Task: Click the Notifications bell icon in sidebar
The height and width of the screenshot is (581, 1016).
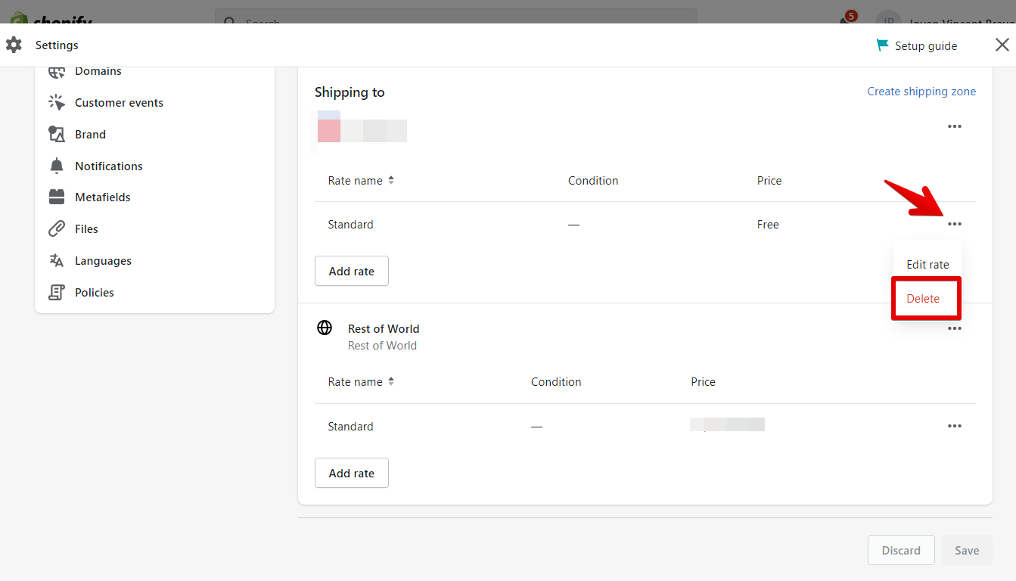Action: tap(57, 166)
